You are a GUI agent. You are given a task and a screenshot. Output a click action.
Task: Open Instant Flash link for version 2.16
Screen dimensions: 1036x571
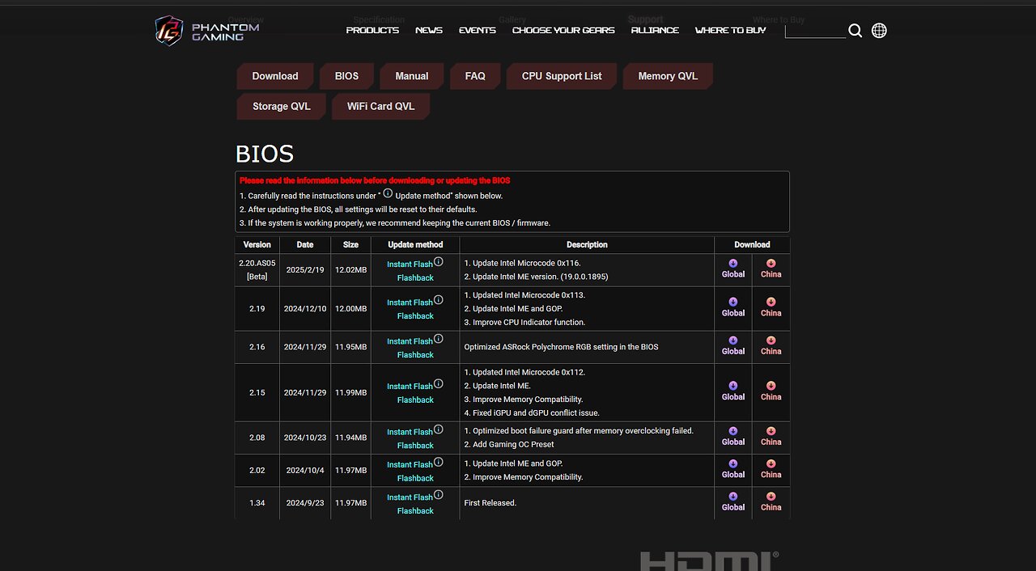tap(410, 341)
